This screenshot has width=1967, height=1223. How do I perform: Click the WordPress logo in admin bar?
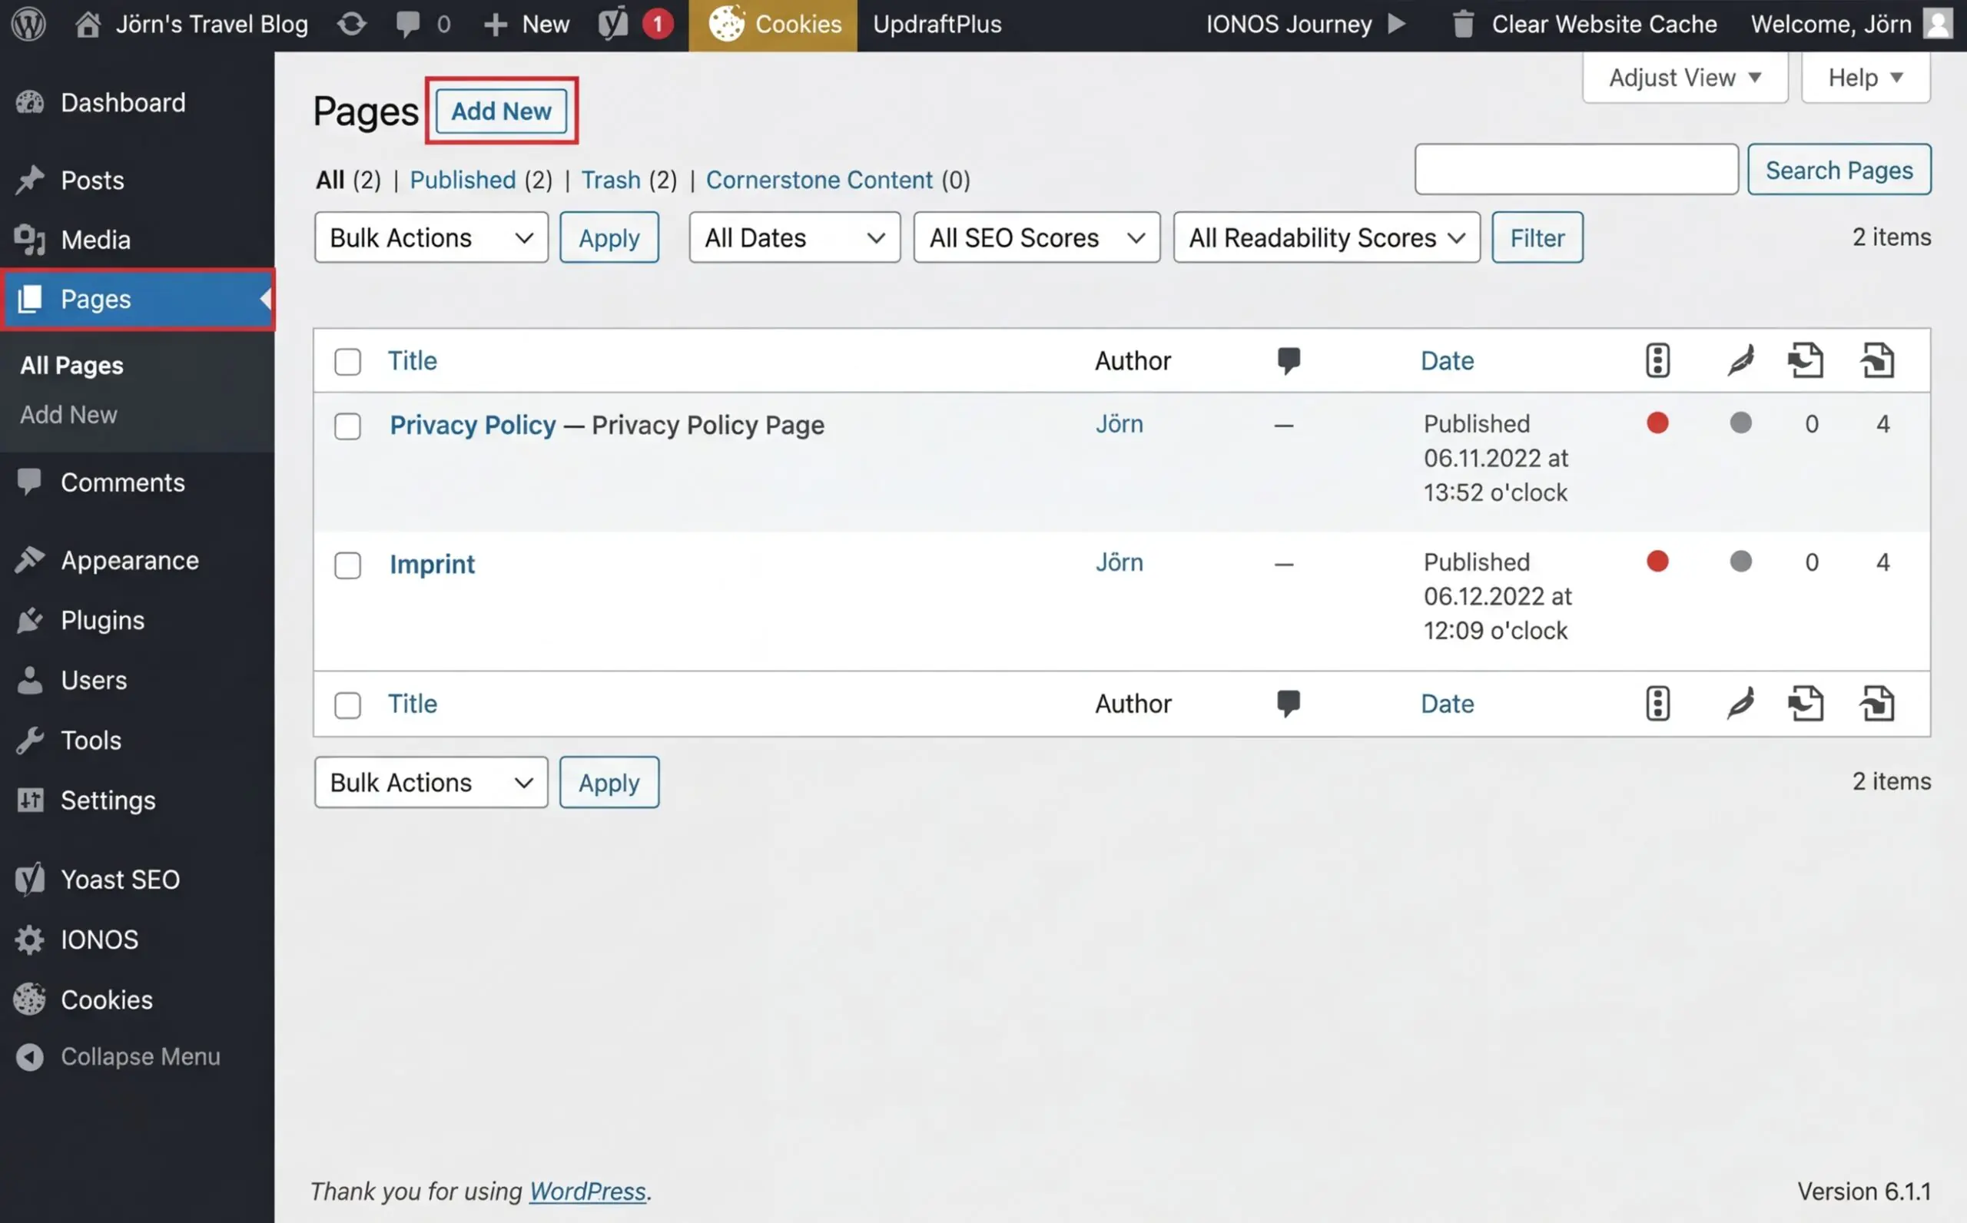pos(28,25)
